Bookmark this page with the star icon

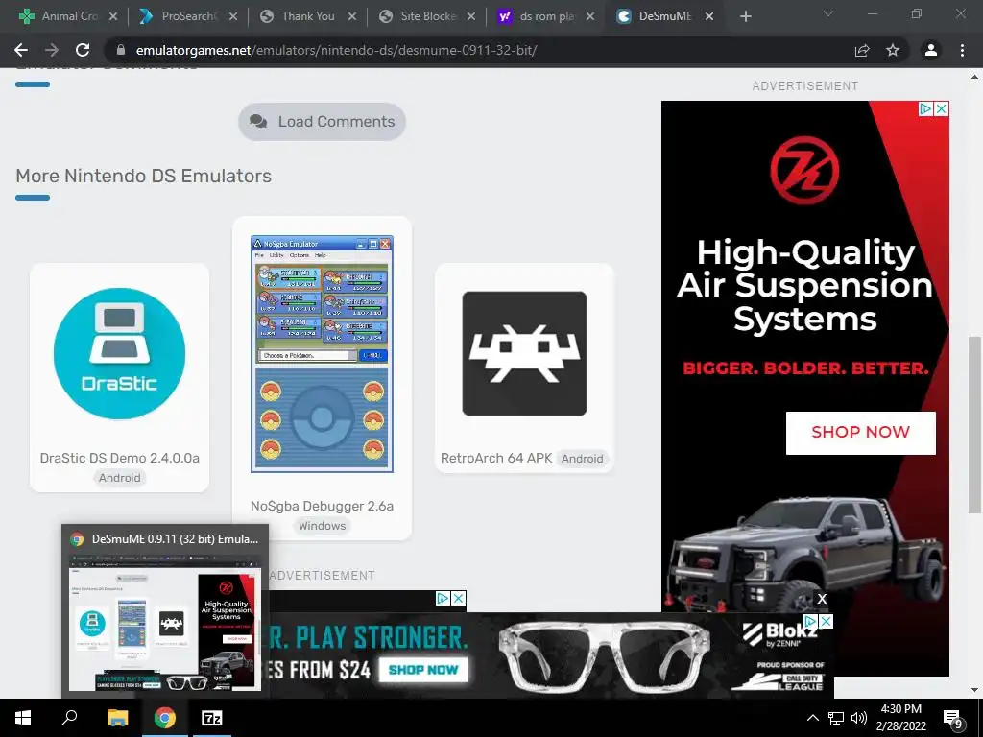[893, 50]
